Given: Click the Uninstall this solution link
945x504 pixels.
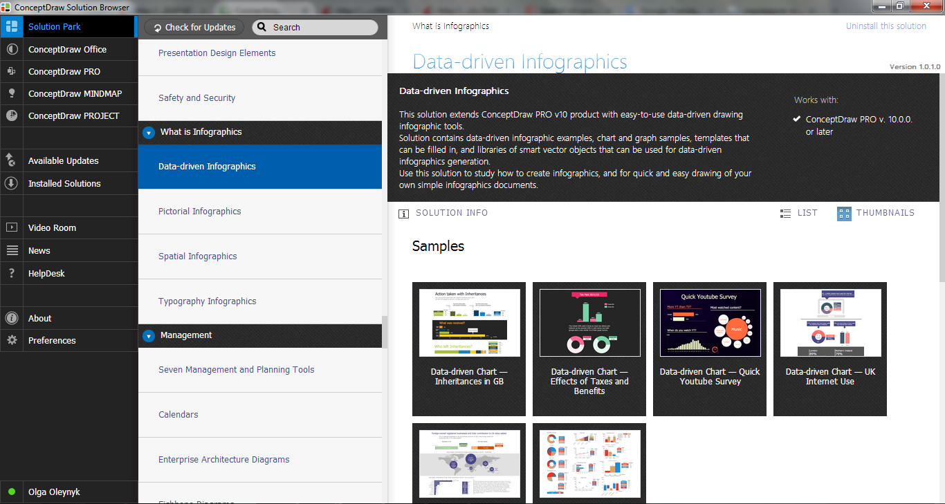Looking at the screenshot, I should pos(886,26).
